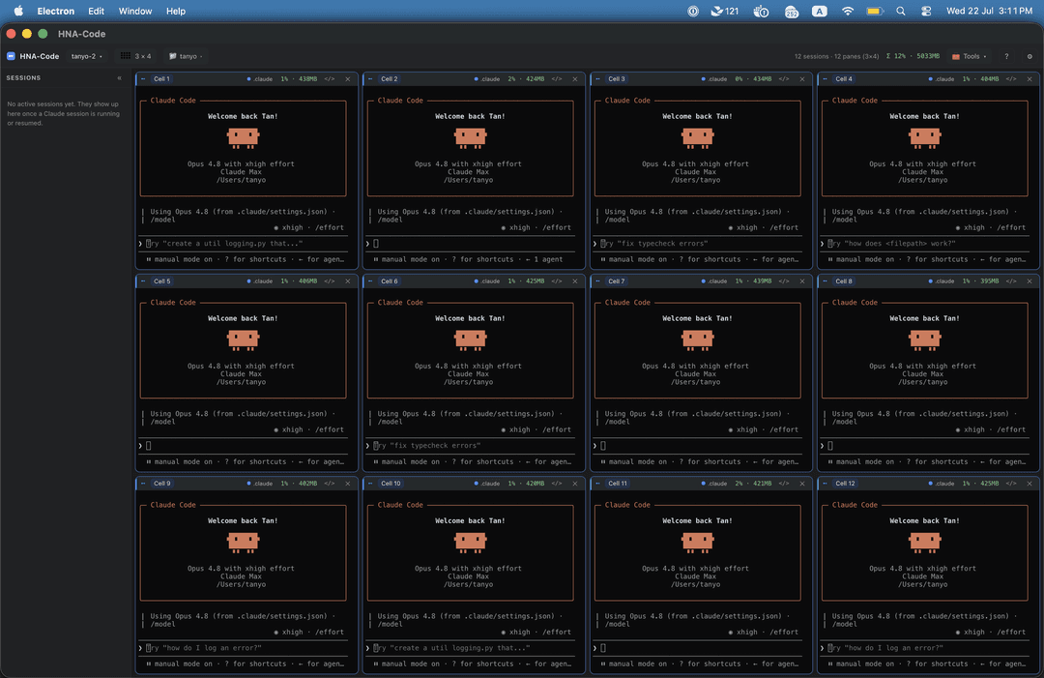Click the '438MB' memory value in Cell 1

coord(307,79)
